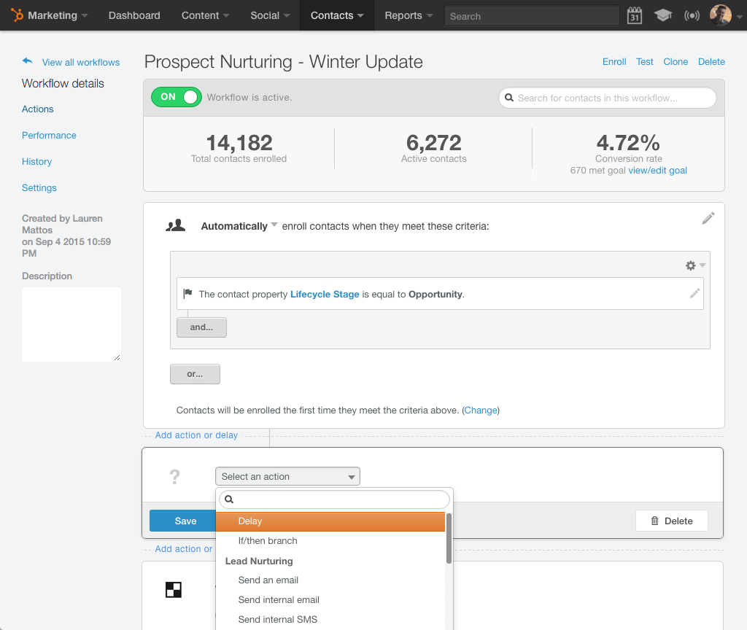This screenshot has width=747, height=630.
Task: Open the broadcast notifications icon
Action: 692,15
